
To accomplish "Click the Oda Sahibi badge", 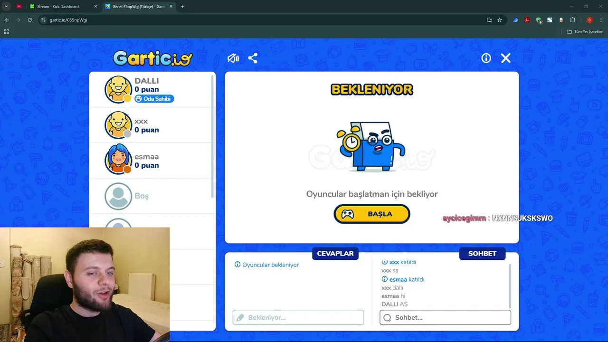I will click(154, 99).
